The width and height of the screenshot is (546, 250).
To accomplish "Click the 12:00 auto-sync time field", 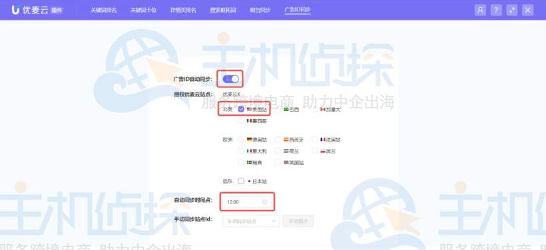I will pos(247,201).
